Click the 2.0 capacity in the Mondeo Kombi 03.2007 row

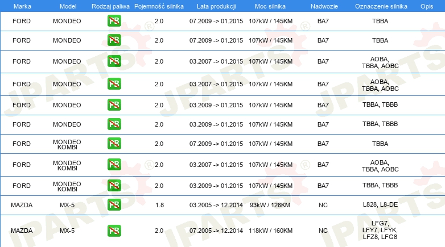(x=159, y=165)
